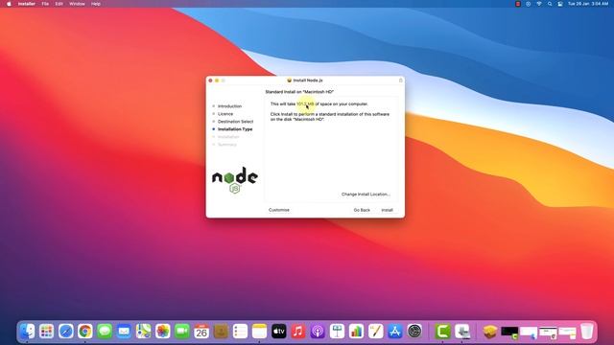Click the dimmed Summary step
The width and height of the screenshot is (614, 345).
pos(227,145)
